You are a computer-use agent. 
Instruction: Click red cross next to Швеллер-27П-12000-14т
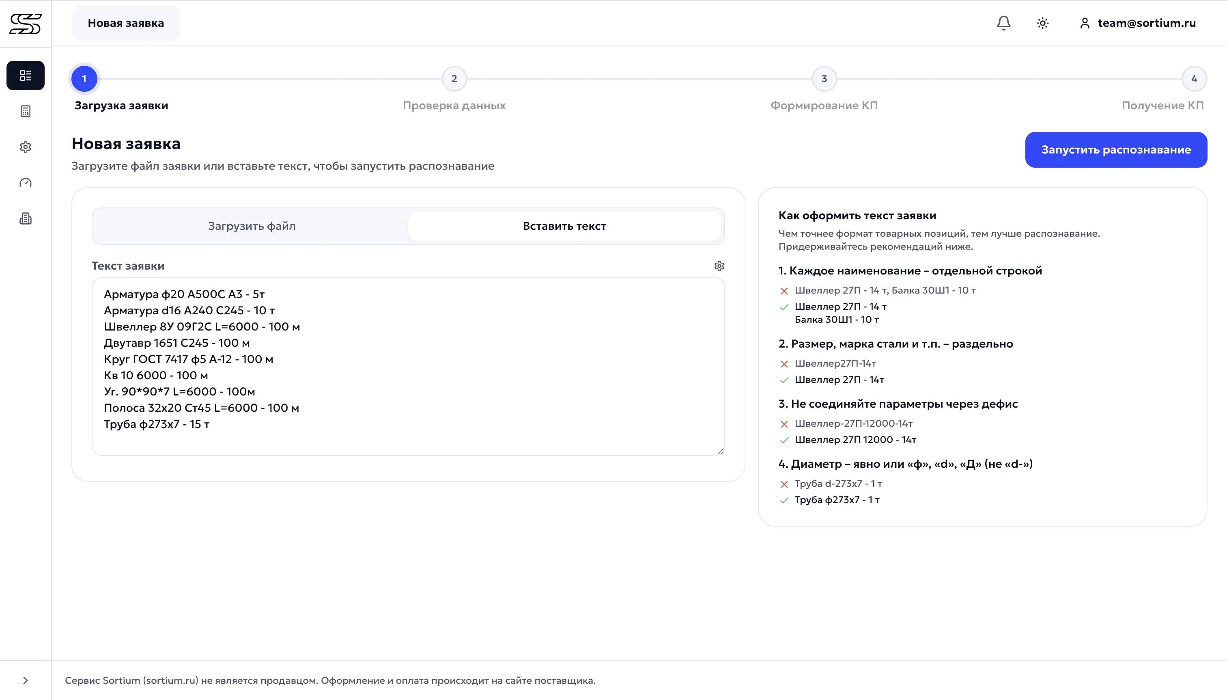click(784, 424)
